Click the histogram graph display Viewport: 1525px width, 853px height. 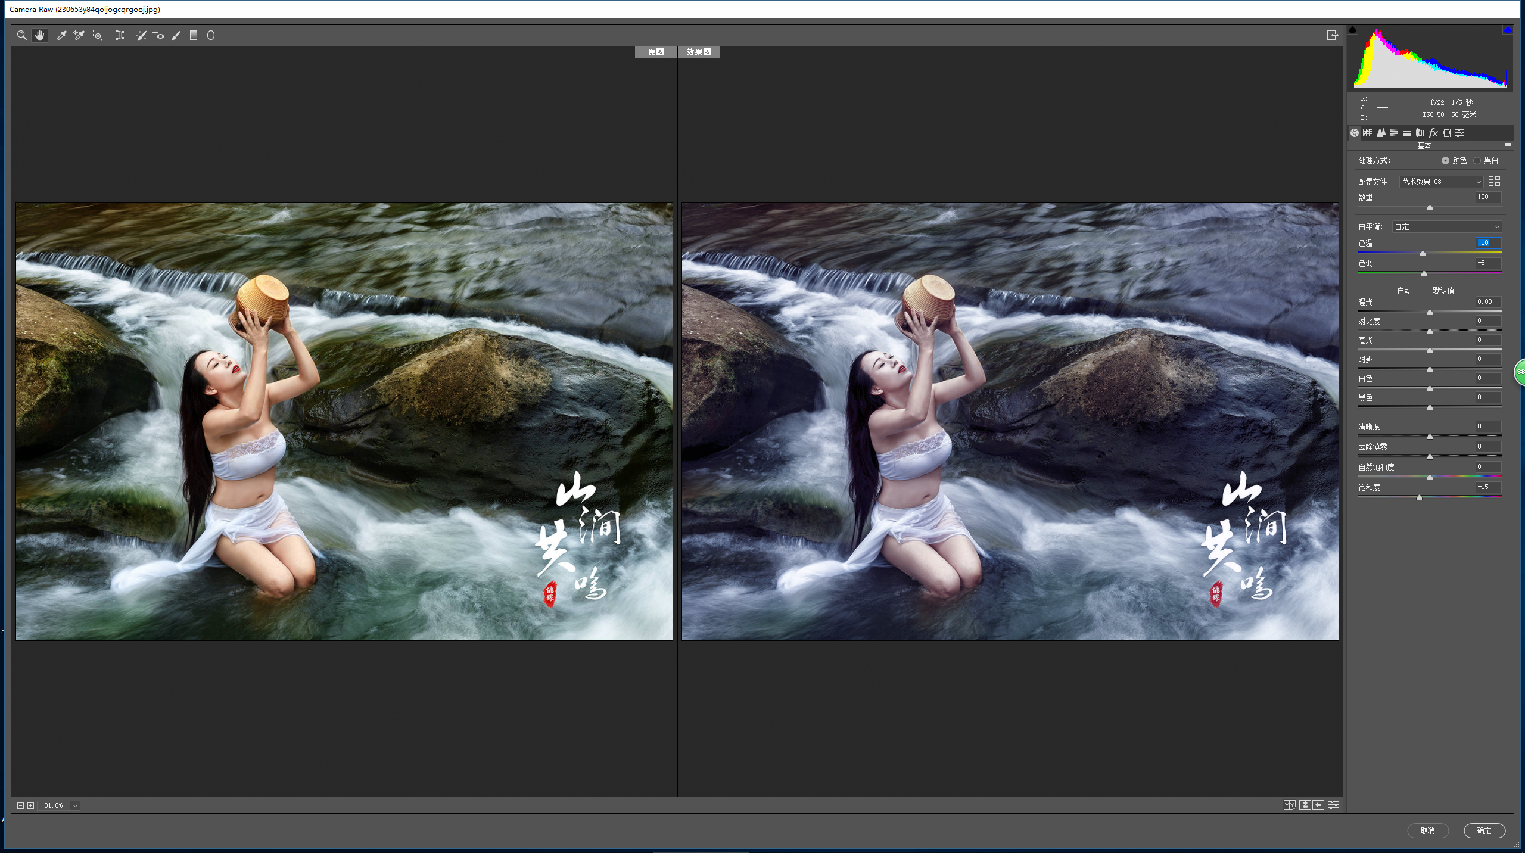tap(1430, 58)
